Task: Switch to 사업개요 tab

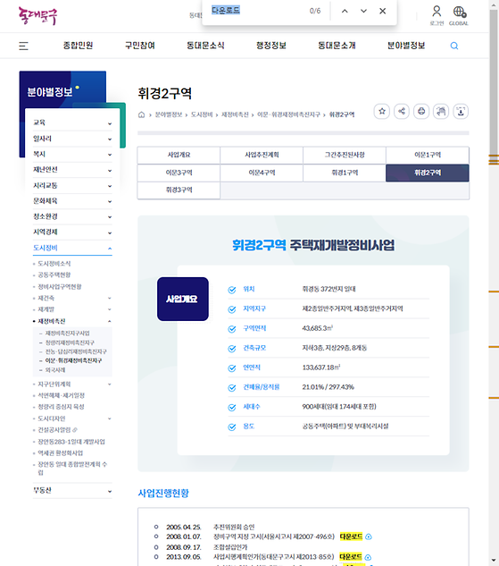Action: point(179,155)
